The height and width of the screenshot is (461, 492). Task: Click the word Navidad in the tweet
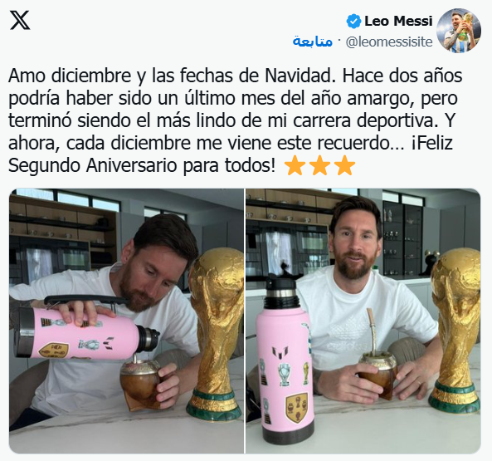click(x=300, y=76)
